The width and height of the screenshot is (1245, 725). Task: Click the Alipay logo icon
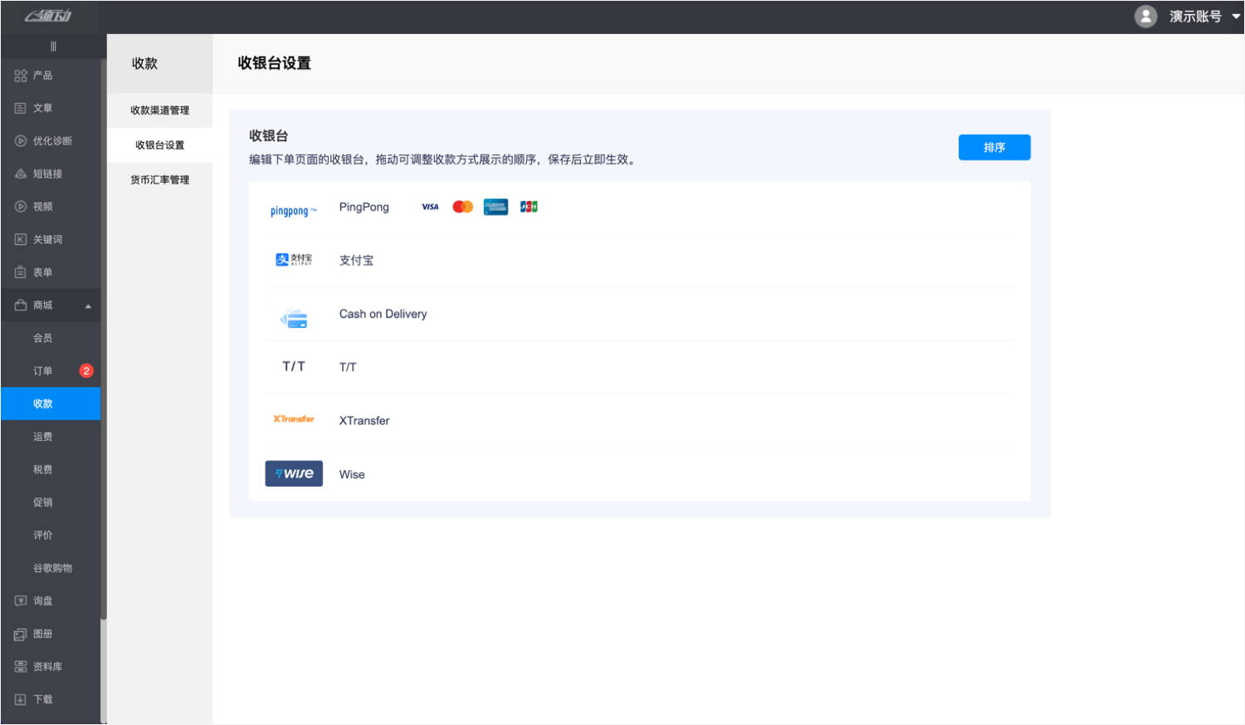click(294, 260)
